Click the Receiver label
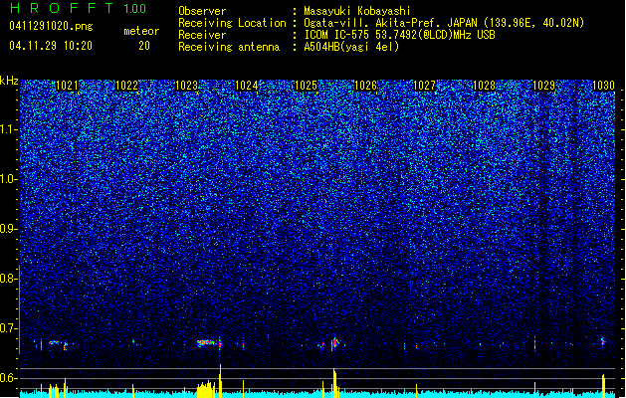Screen dimensions: 626x398 pos(202,35)
